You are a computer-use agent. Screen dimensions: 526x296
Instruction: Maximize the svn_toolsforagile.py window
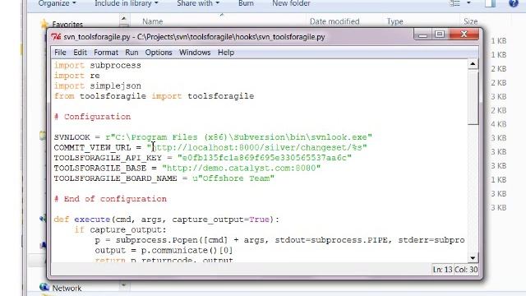click(x=440, y=35)
